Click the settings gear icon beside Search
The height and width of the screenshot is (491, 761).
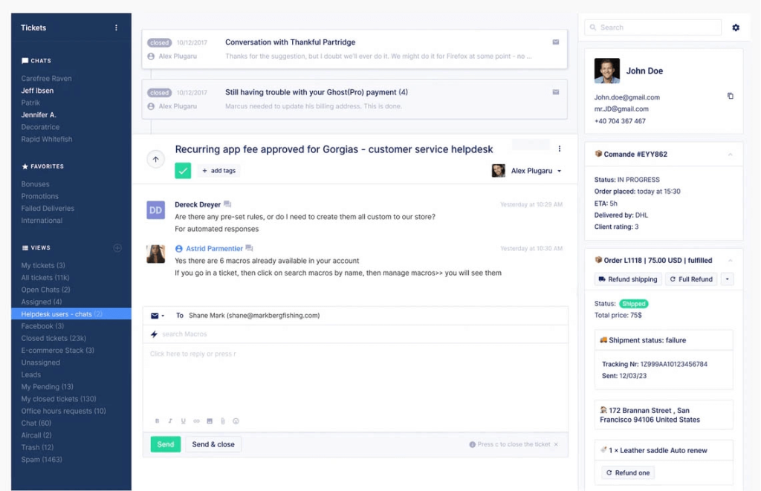[736, 27]
